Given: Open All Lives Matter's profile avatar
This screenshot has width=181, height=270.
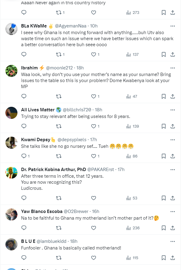Looking at the screenshot, I should [x=12, y=113].
